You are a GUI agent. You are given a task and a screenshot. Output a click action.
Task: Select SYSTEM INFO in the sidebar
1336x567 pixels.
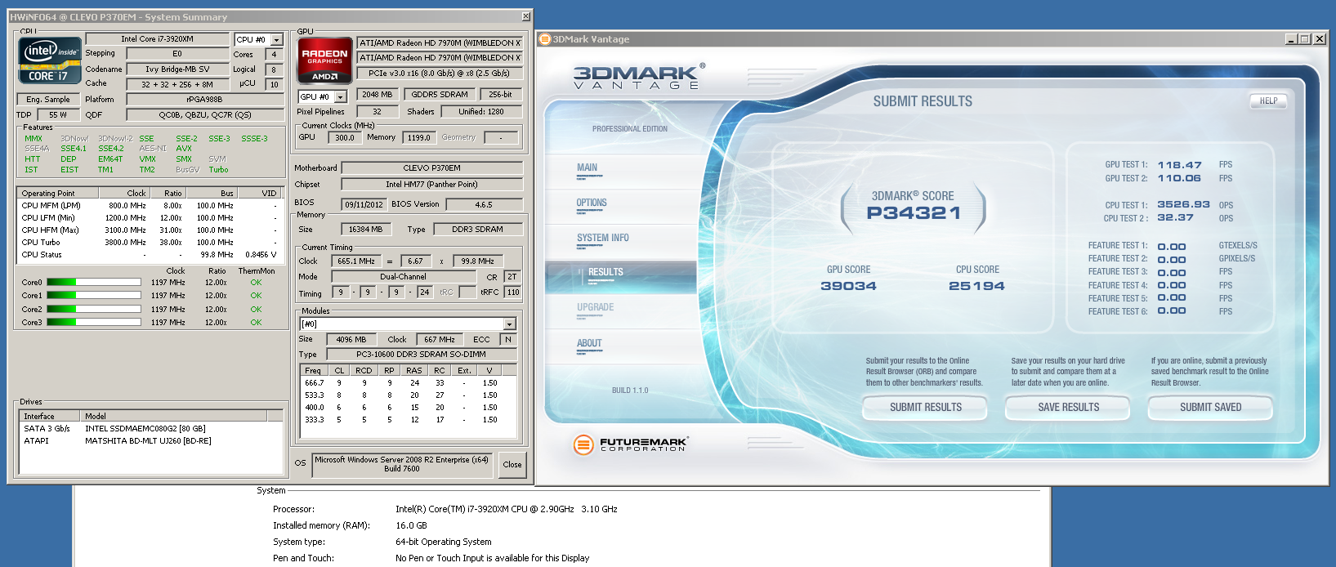pyautogui.click(x=603, y=238)
